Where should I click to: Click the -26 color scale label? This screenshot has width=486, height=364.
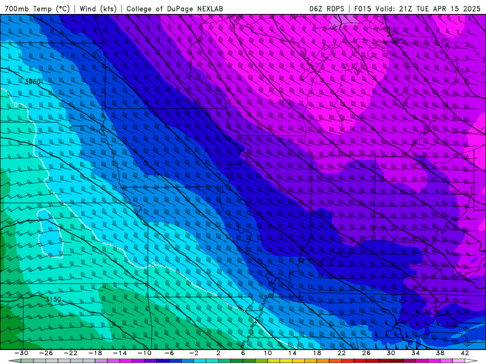(46, 353)
